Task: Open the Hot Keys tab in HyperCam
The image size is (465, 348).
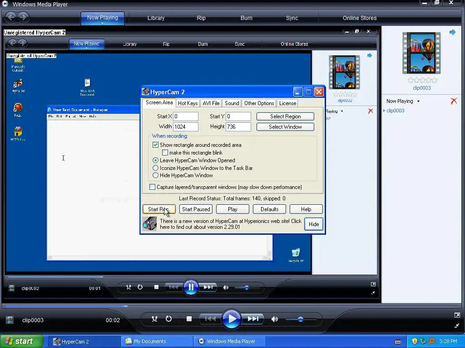Action: tap(188, 103)
